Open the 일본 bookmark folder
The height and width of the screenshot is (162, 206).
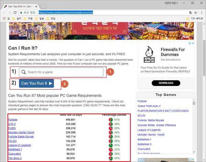tap(39, 19)
